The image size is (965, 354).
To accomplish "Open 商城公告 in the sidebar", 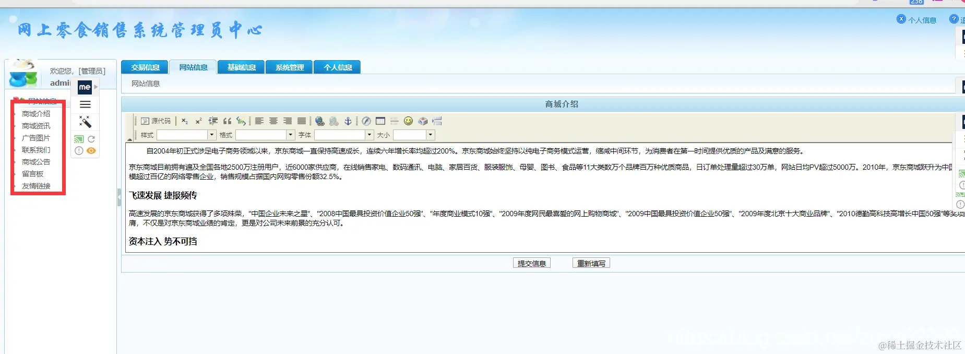I will 36,162.
